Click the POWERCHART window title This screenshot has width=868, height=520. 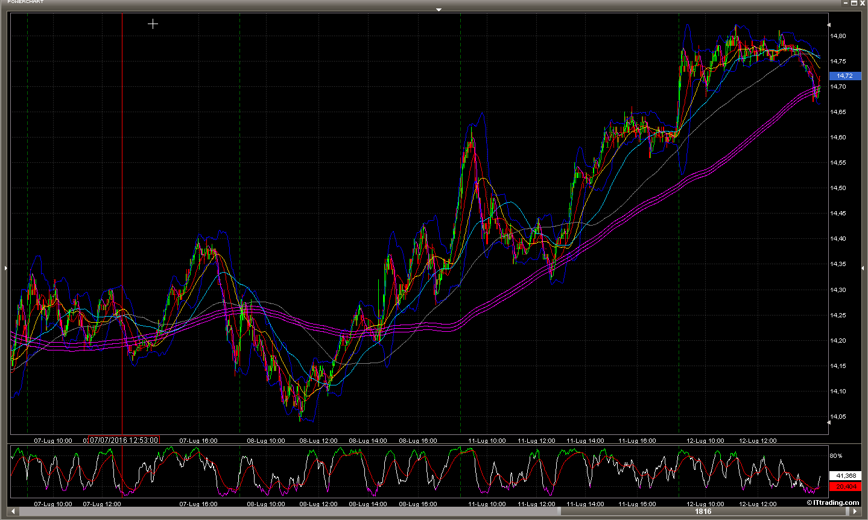tap(25, 2)
